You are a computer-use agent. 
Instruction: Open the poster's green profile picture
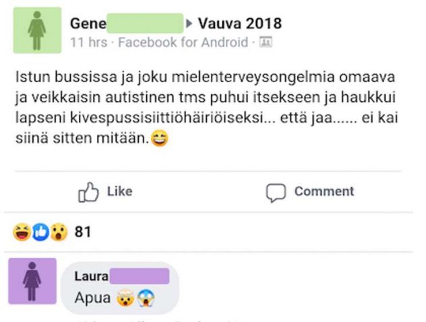[37, 30]
